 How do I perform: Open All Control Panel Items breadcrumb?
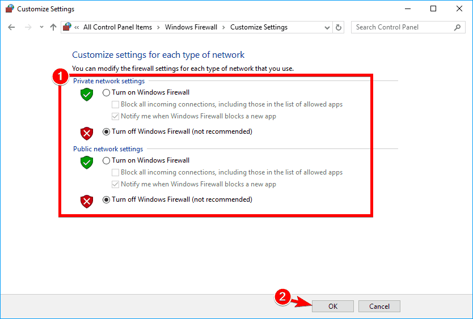[117, 27]
